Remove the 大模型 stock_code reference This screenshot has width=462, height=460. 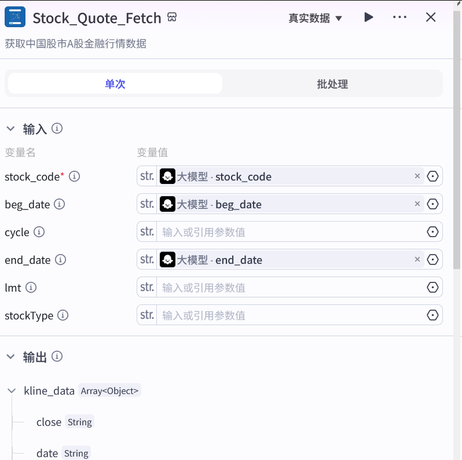(x=417, y=176)
